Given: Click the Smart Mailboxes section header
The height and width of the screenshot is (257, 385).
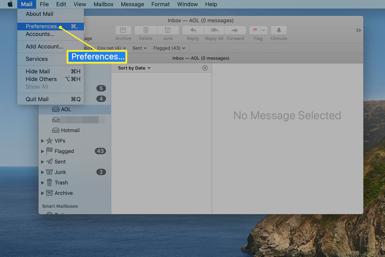Looking at the screenshot, I should [x=60, y=206].
